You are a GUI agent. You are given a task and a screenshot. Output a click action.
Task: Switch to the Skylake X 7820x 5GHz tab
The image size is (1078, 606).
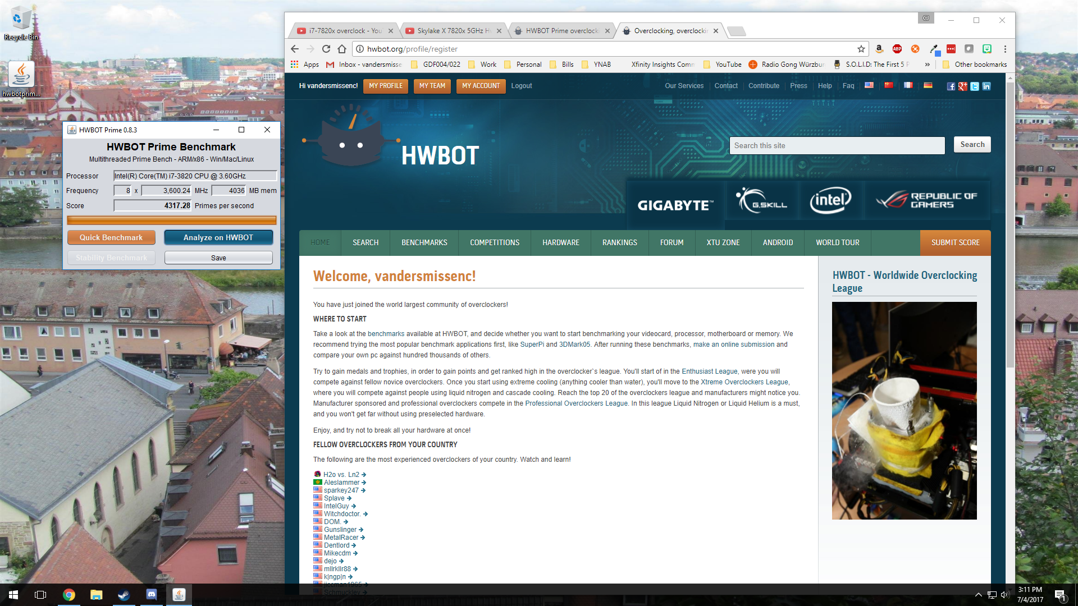[454, 31]
